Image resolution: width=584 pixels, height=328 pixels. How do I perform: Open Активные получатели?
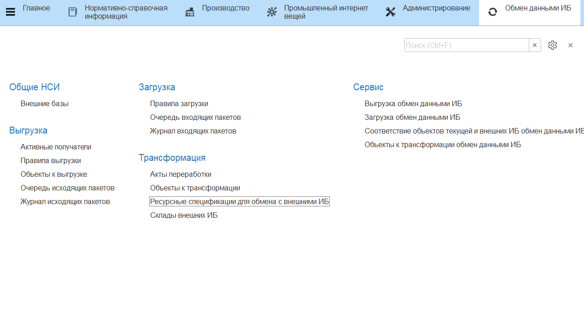tap(56, 147)
